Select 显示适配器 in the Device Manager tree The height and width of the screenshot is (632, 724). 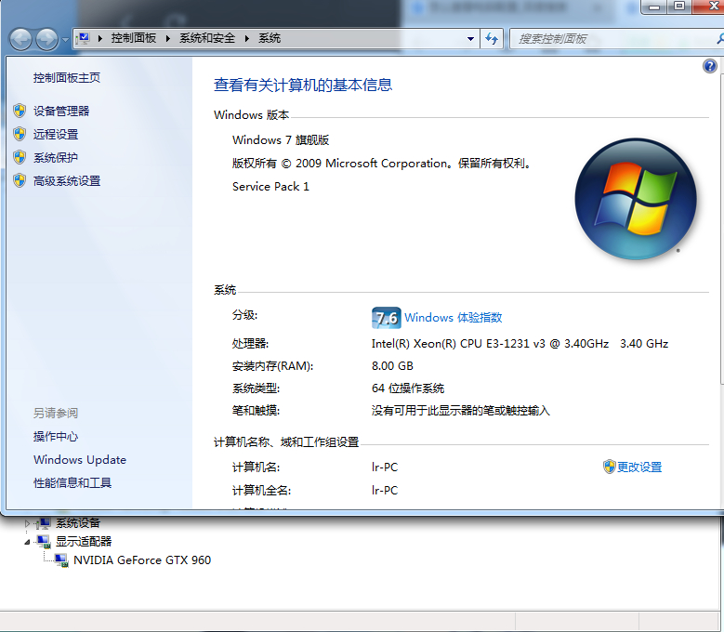click(84, 542)
